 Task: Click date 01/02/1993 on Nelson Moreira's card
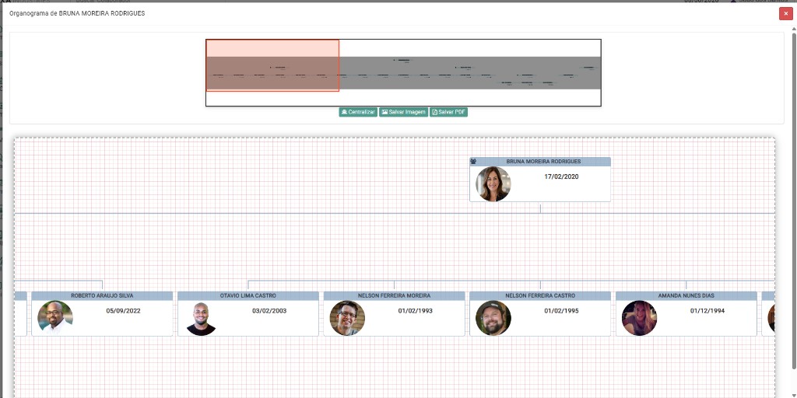click(x=416, y=311)
